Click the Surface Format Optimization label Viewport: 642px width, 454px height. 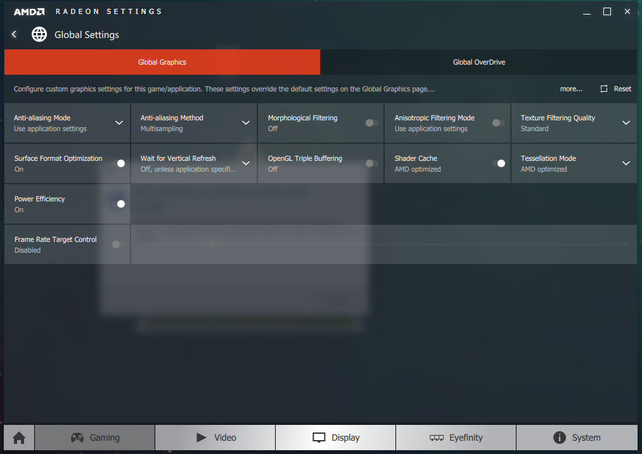58,158
